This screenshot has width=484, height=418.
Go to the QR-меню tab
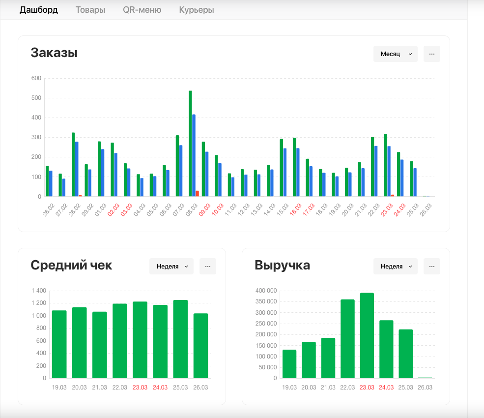(x=142, y=10)
